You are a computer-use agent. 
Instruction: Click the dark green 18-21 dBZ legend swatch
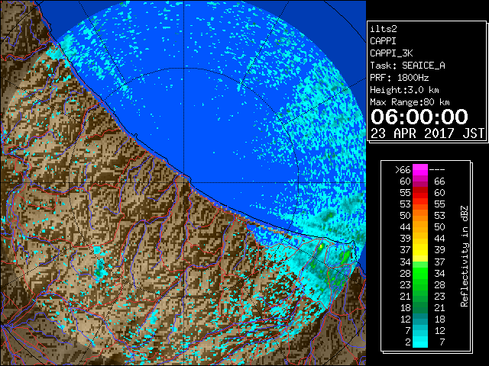pos(420,307)
